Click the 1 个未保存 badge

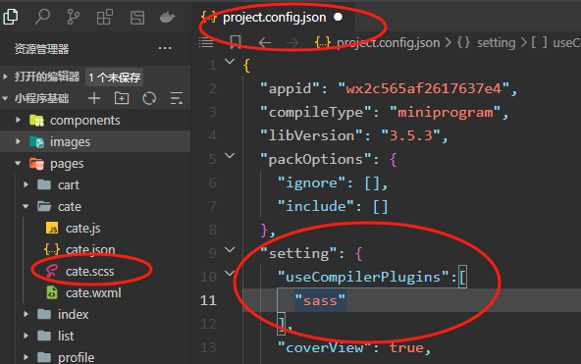click(114, 78)
